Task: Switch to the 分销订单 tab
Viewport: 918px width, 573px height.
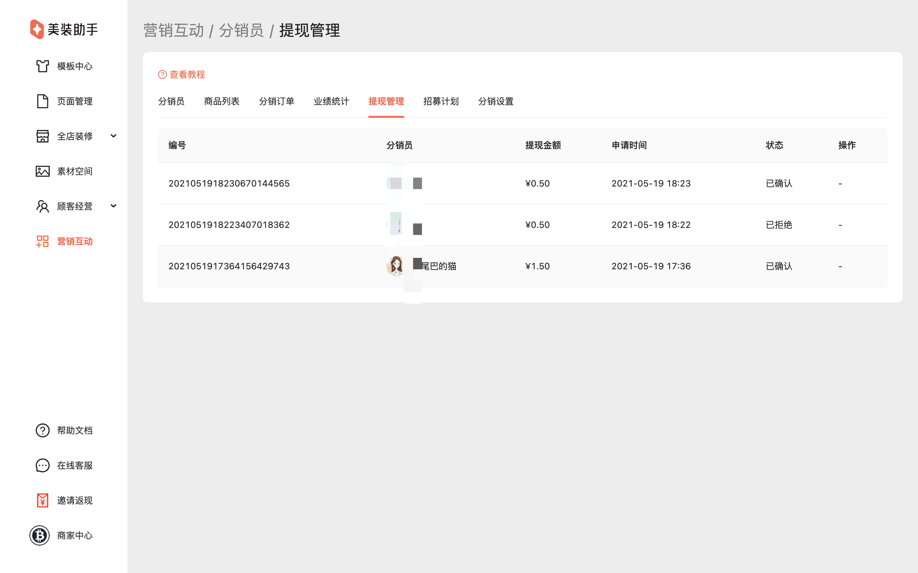Action: 276,101
